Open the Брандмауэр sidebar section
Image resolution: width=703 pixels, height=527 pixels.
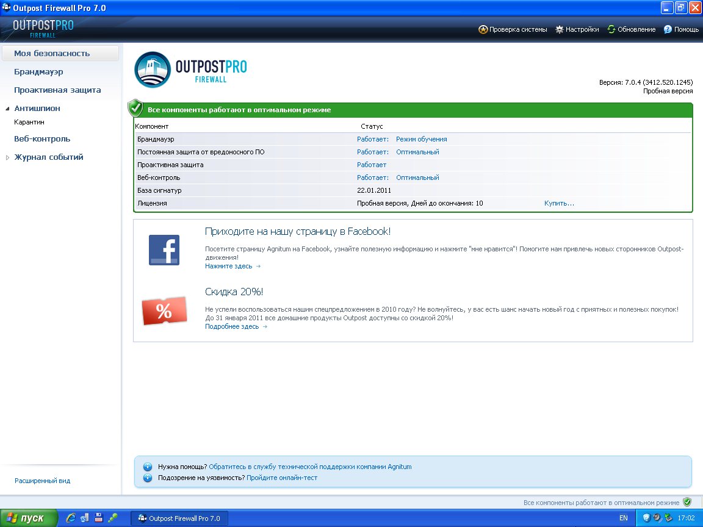(x=38, y=72)
